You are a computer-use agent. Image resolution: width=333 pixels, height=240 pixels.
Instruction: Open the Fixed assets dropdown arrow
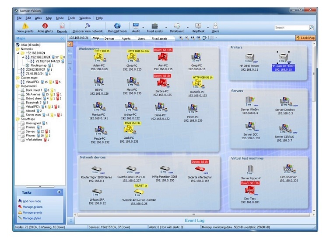(x=166, y=28)
